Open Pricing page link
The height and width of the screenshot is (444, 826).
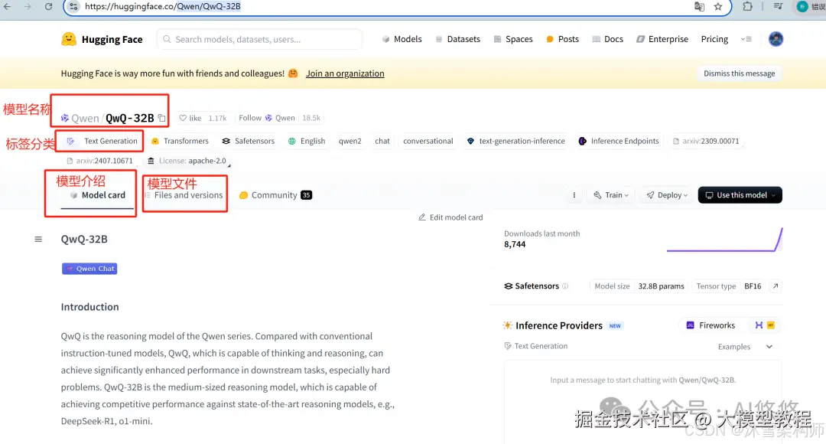(x=714, y=39)
